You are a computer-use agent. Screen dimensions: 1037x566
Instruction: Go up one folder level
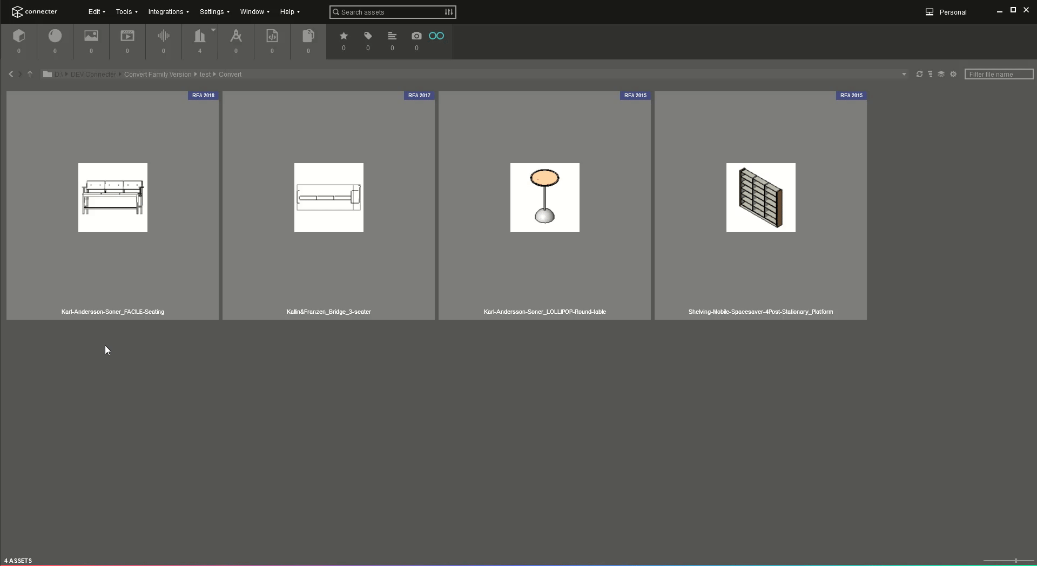(x=30, y=75)
